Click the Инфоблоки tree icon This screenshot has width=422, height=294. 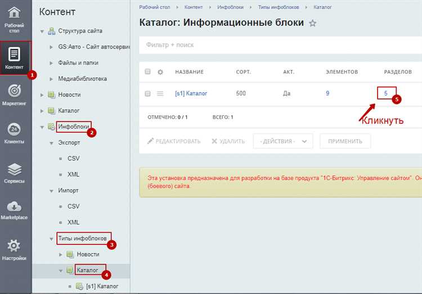51,126
